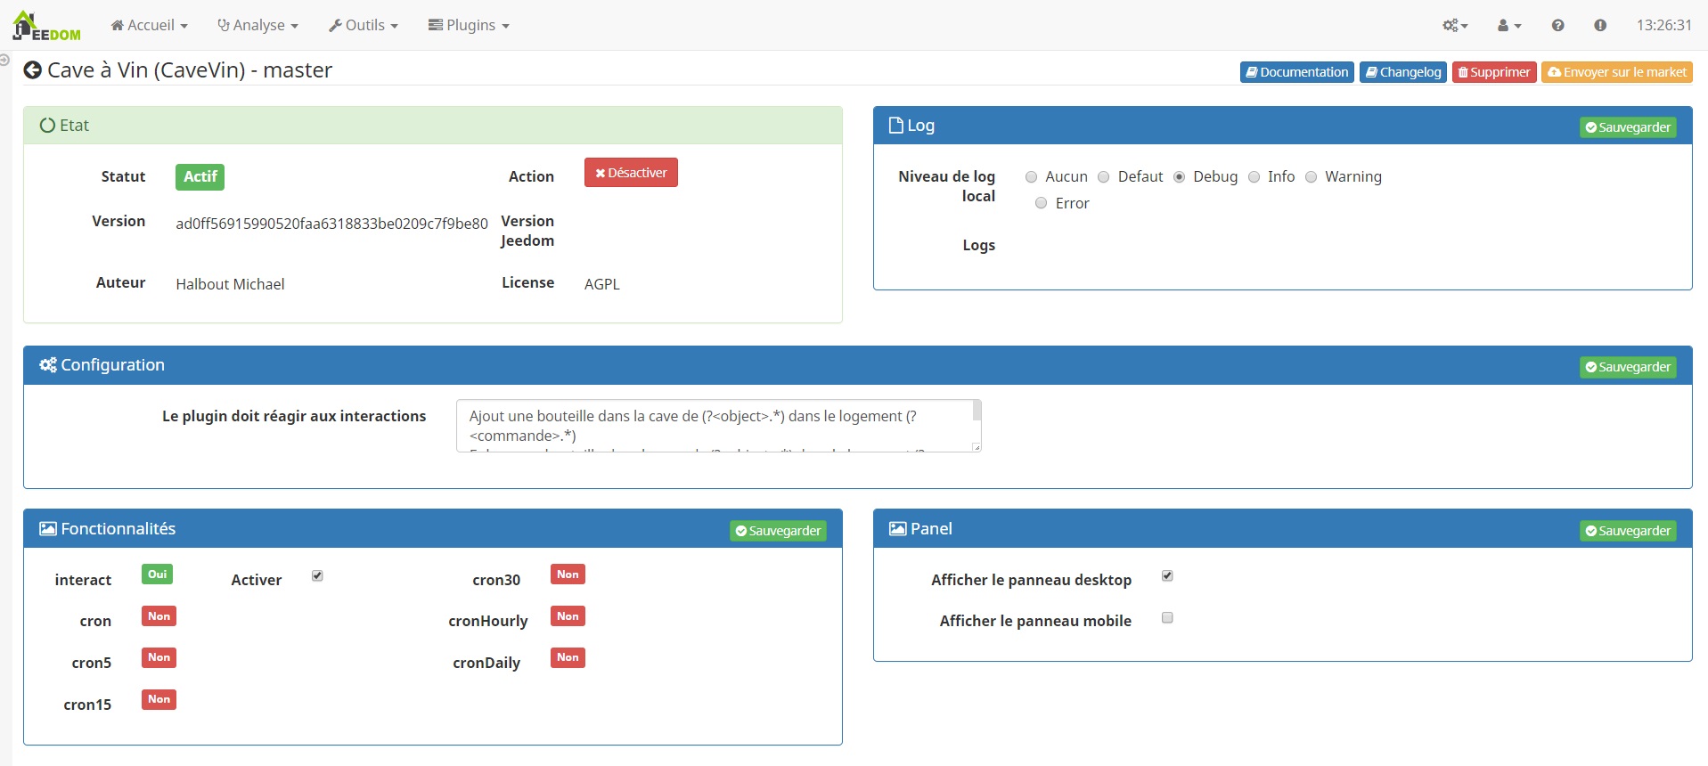Click the version hash text

point(331,224)
